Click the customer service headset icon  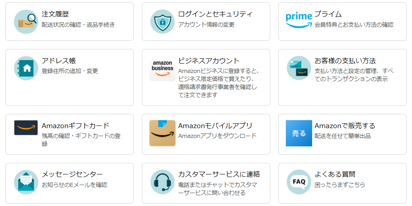(x=162, y=182)
